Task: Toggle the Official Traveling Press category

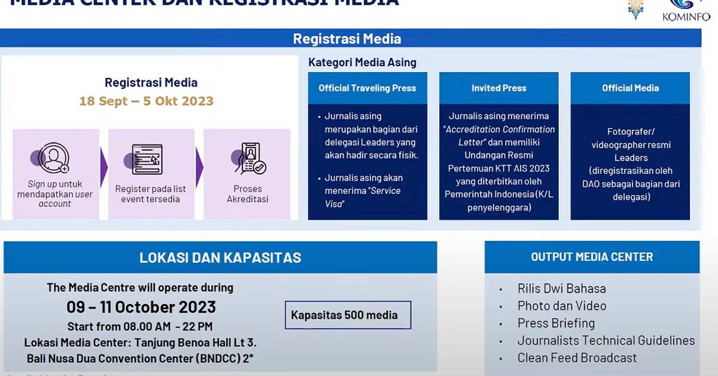Action: coord(367,88)
